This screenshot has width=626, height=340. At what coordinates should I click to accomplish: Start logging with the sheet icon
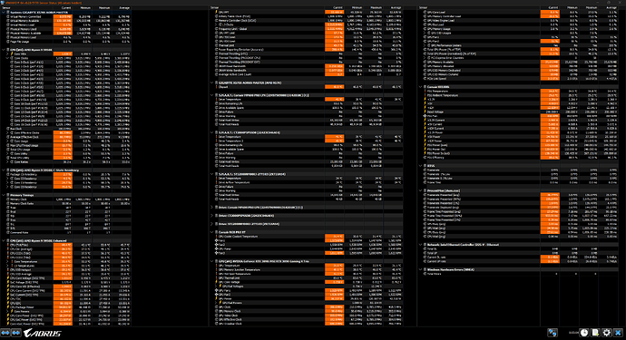595,333
